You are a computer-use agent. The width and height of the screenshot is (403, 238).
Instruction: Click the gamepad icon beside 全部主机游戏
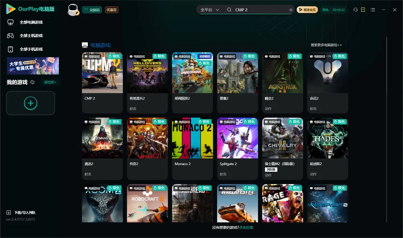coord(10,36)
